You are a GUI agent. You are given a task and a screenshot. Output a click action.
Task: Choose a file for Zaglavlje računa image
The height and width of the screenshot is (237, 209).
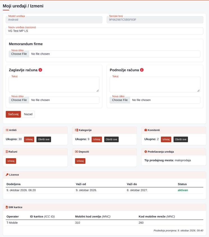click(19, 100)
